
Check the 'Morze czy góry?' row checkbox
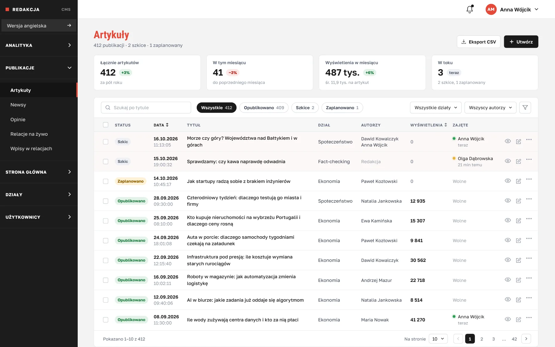pyautogui.click(x=106, y=142)
